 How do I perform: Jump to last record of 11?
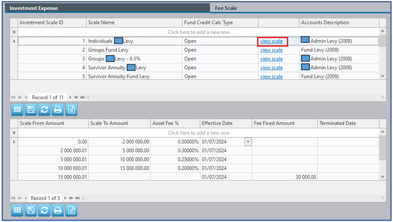pos(83,97)
